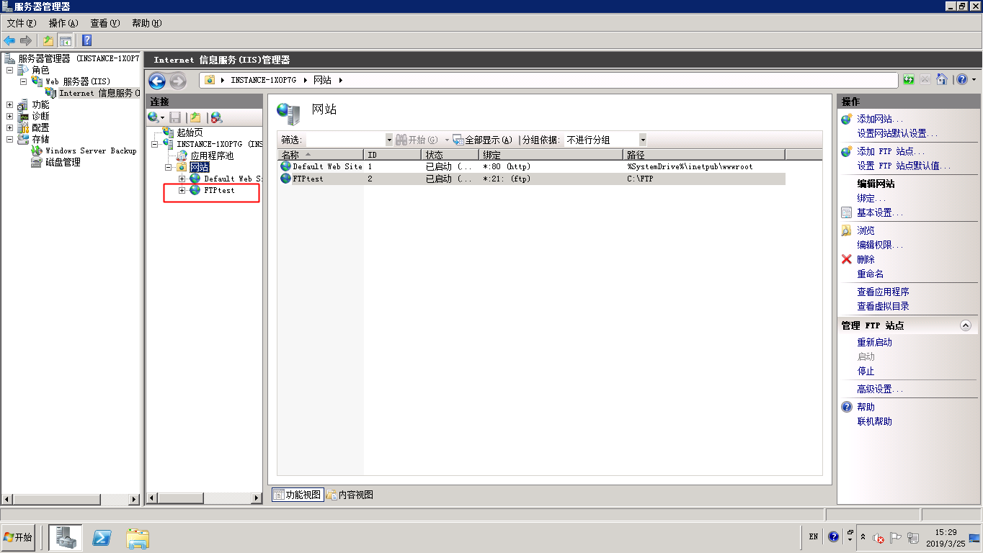This screenshot has height=553, width=983.
Task: Select 磁盘管理 in the server tree
Action: point(63,162)
